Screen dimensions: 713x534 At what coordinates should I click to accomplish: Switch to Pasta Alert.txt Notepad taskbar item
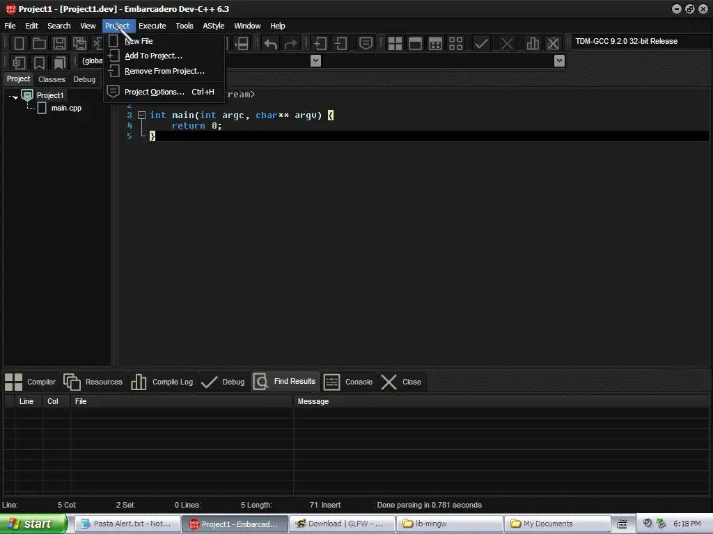(127, 524)
